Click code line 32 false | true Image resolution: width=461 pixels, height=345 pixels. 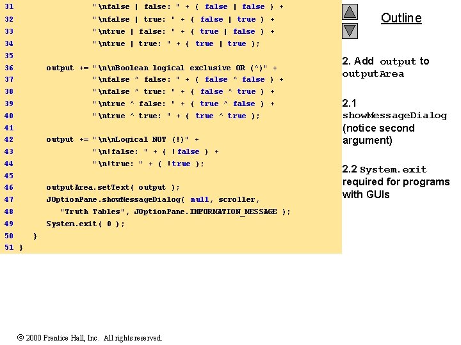[x=184, y=19]
